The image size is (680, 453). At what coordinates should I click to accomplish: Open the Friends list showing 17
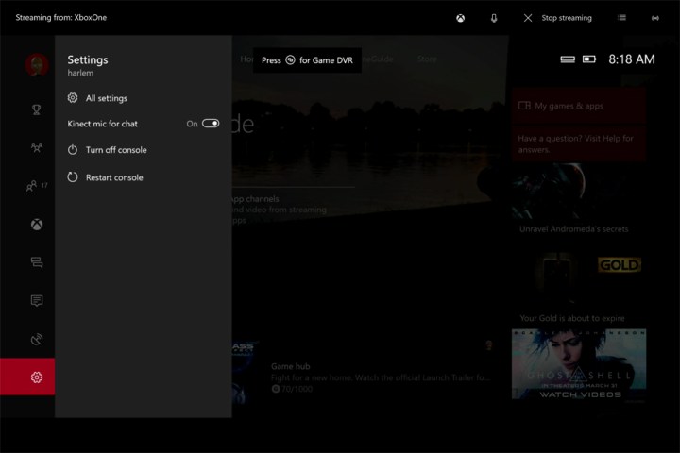click(x=37, y=186)
